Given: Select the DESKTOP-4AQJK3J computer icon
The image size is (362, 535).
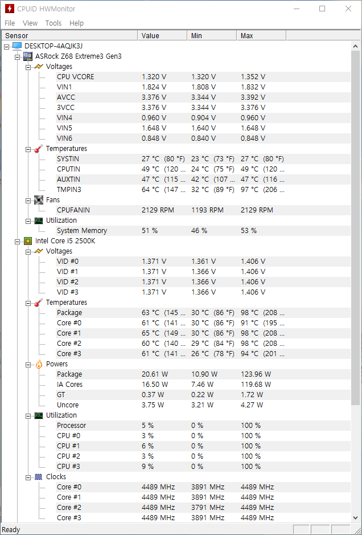Looking at the screenshot, I should (17, 46).
